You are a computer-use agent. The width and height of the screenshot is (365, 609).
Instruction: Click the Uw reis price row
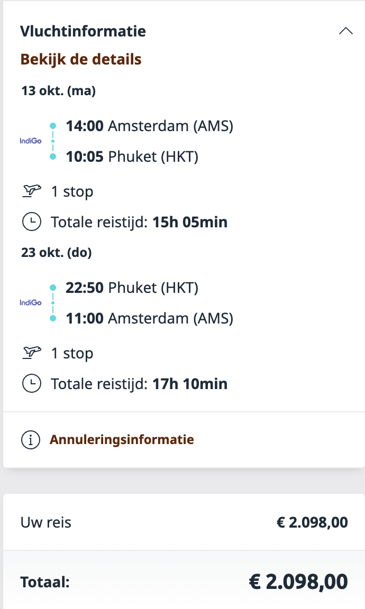(184, 523)
